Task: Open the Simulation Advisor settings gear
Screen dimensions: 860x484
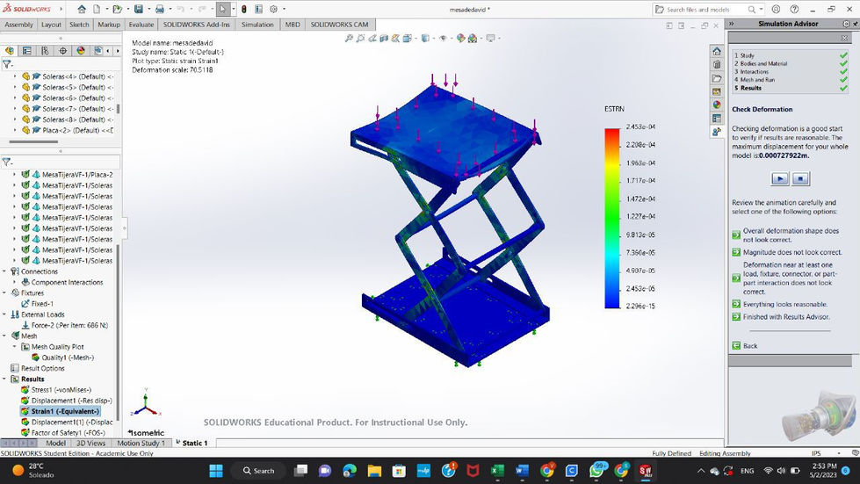Action: click(x=846, y=24)
